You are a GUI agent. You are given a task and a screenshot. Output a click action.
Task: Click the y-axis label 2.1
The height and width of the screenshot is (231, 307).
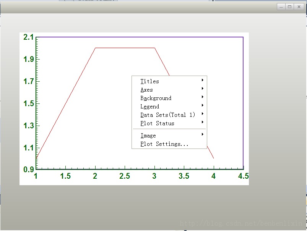tap(28, 37)
